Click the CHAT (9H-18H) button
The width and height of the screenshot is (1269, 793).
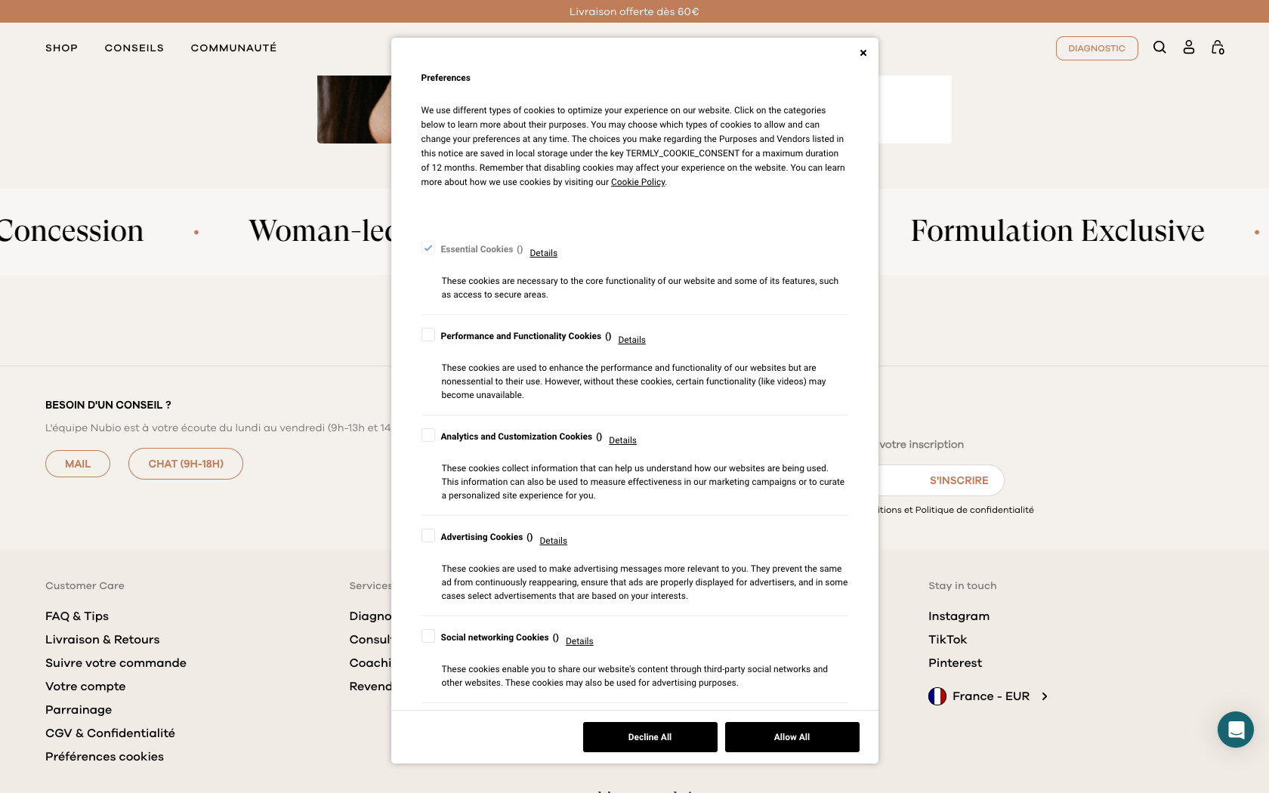[185, 463]
